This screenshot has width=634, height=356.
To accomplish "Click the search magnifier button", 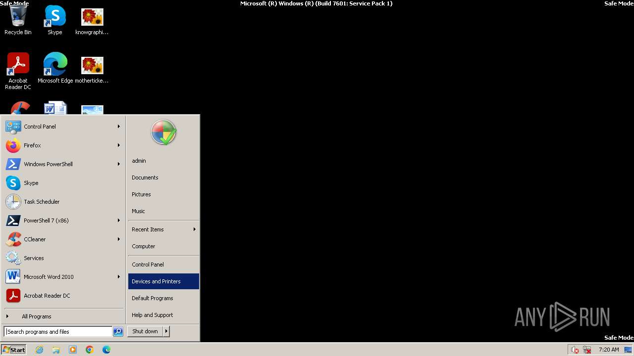I will click(118, 332).
